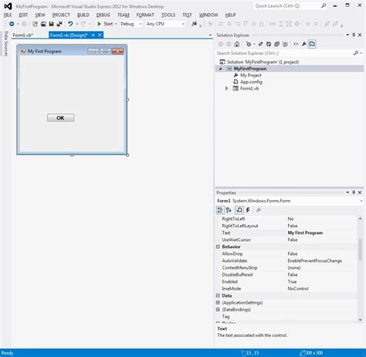
Task: Click the search magnifier in Solution Explorer
Action: pos(356,53)
